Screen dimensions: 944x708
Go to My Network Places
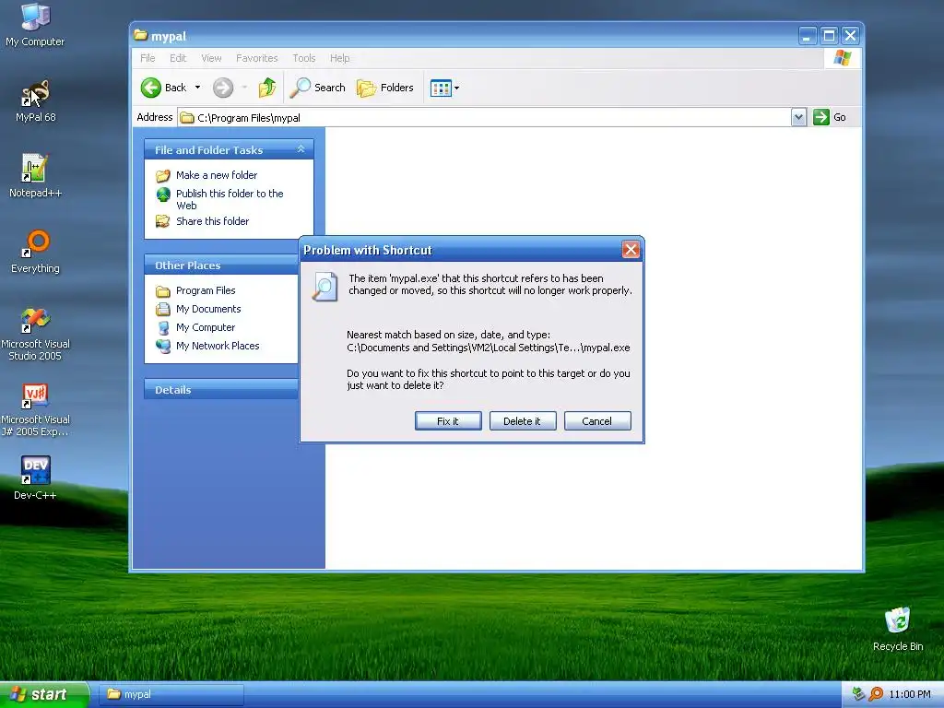pyautogui.click(x=207, y=347)
